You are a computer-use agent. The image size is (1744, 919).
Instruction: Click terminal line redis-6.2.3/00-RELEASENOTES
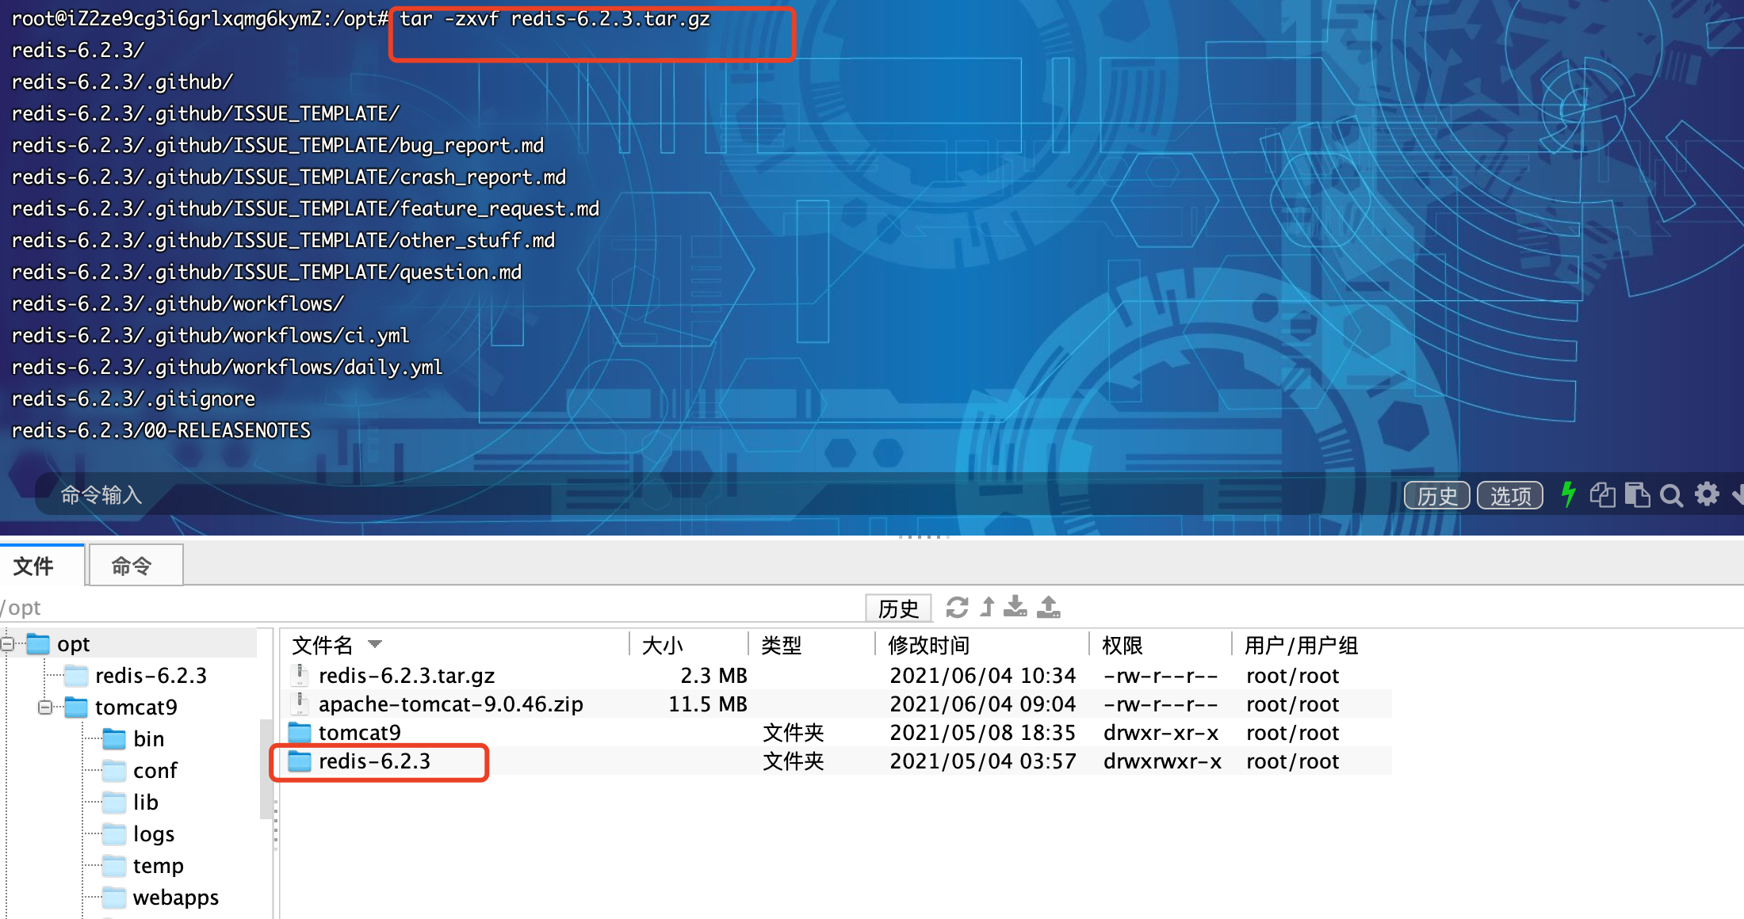pyautogui.click(x=161, y=430)
